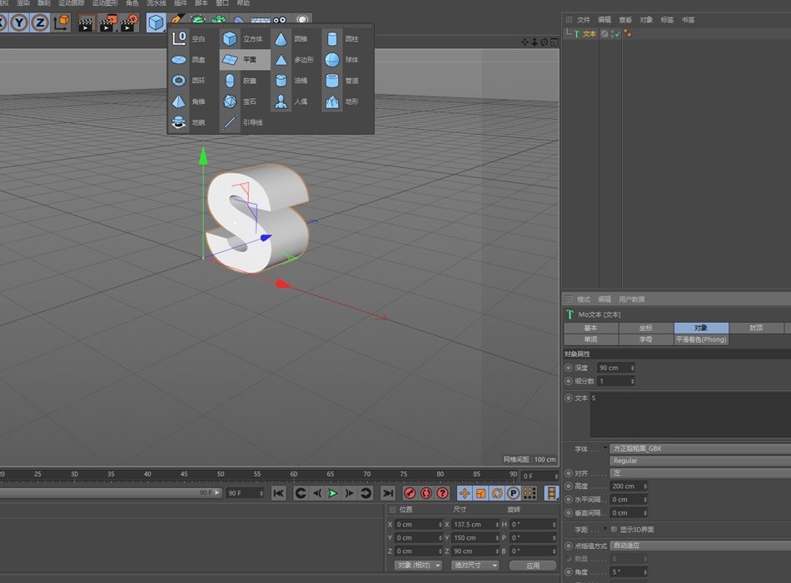Click the keyframe selection question mark icon
This screenshot has width=791, height=583.
442,493
